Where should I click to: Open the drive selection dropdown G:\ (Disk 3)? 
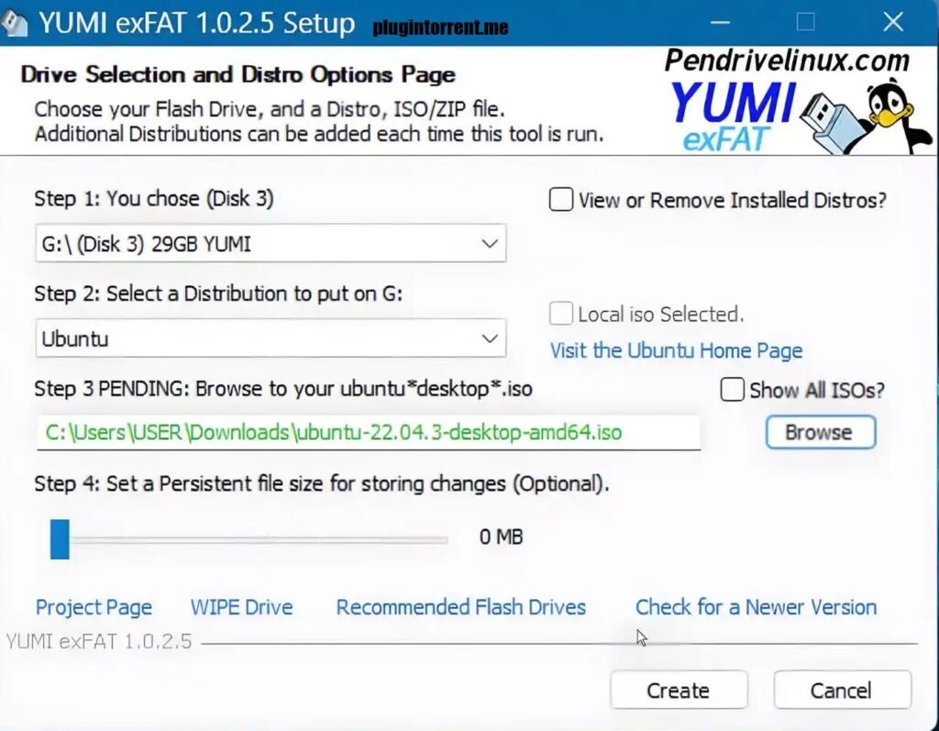tap(271, 243)
